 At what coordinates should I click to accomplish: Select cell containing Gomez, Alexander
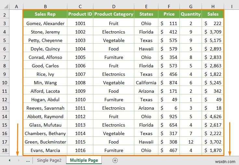coord(45,23)
